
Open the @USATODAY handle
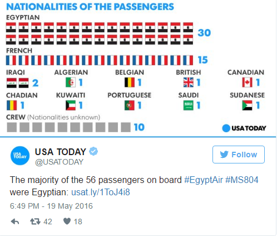pyautogui.click(x=59, y=162)
